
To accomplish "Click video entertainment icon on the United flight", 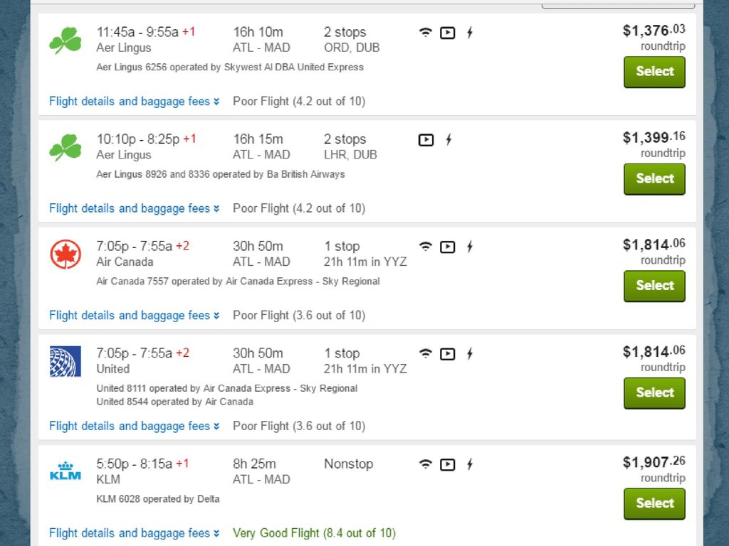I will tap(448, 354).
